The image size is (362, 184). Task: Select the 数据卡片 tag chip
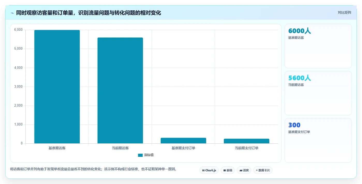click(263, 170)
